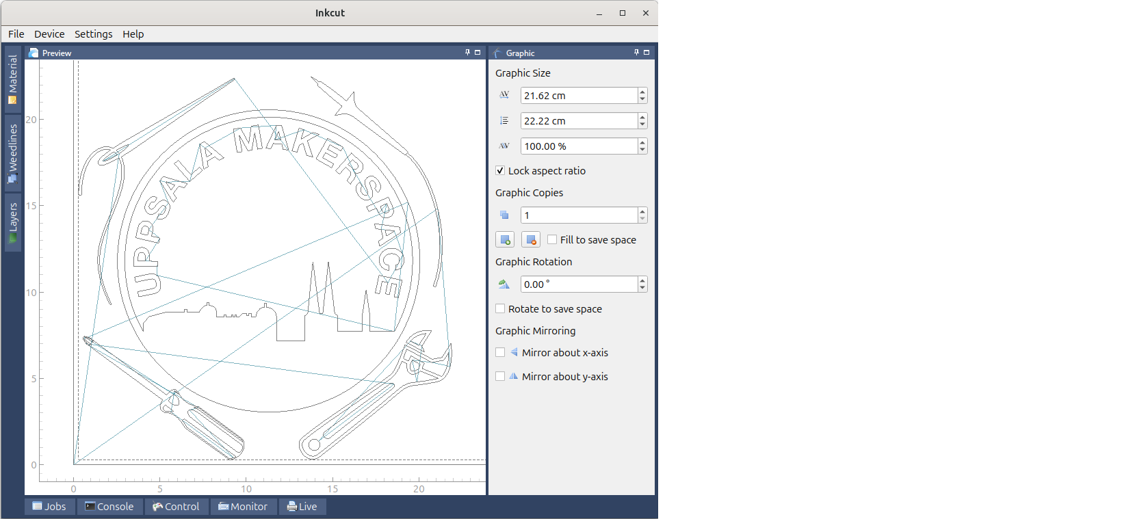
Task: Open the Live tab
Action: coord(302,507)
